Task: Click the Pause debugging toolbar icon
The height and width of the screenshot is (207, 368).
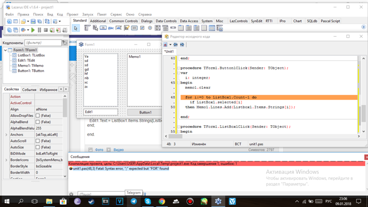Action: [x=39, y=30]
